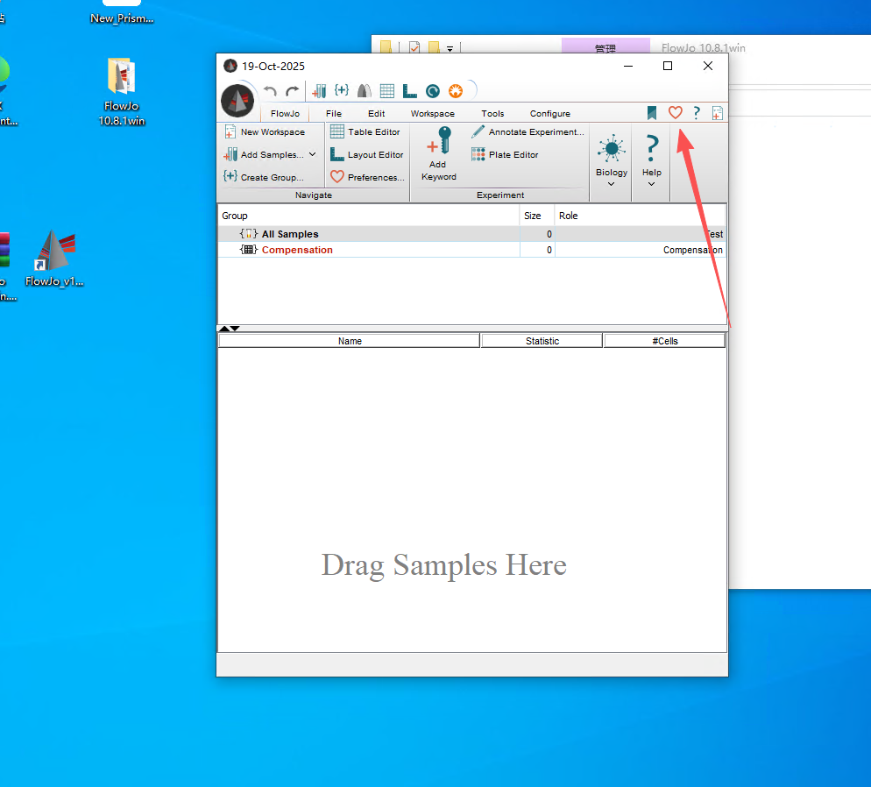This screenshot has height=787, width=871.
Task: Select the Tools ribbon tab
Action: (492, 114)
